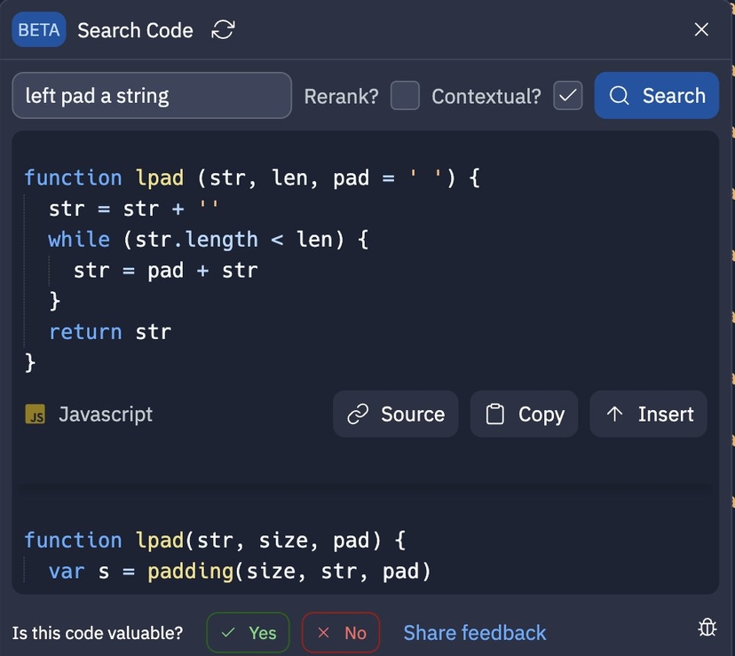The image size is (735, 656).
Task: Click the green checkmark icon in Yes
Action: [x=230, y=632]
